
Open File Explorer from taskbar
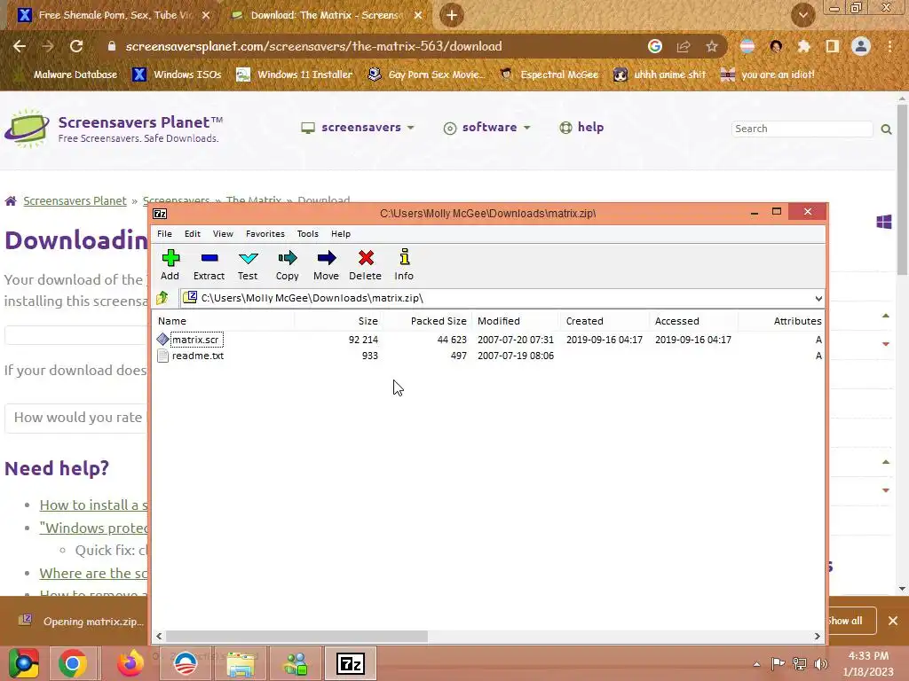tap(241, 663)
